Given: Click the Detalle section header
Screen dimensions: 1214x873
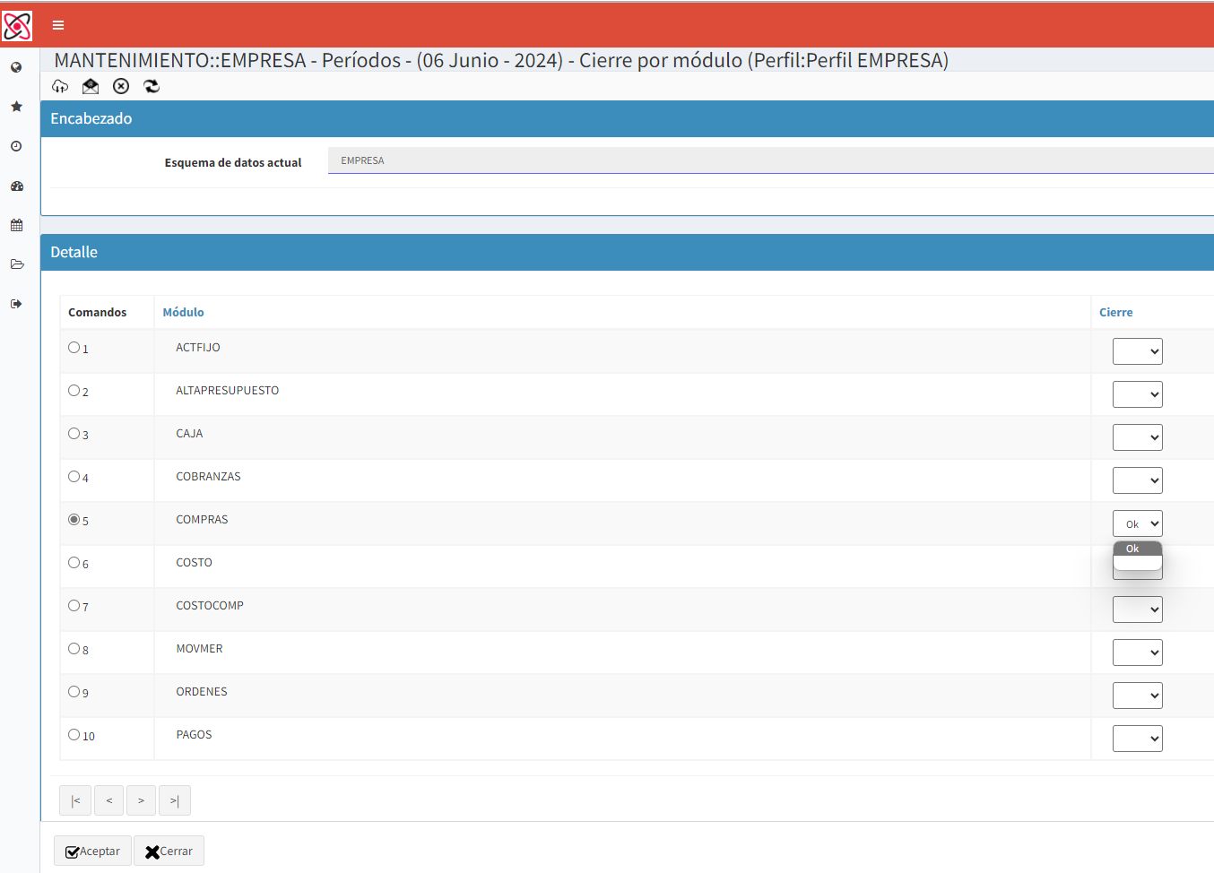Looking at the screenshot, I should (627, 252).
